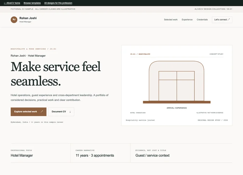Click the 'Guest / service context' value
Image resolution: width=243 pixels, height=175 pixels.
(152, 155)
